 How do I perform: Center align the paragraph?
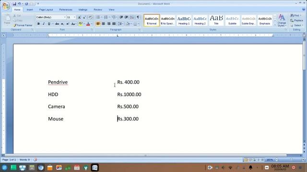coord(103,24)
